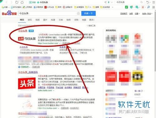This screenshot has width=156, height=118.
Task: Expand the 更多 tab menu
Action: point(92,20)
